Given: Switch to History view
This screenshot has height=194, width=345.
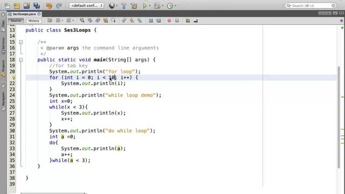Looking at the screenshot, I should pyautogui.click(x=33, y=20).
